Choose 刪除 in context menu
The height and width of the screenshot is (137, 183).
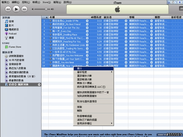(94, 111)
